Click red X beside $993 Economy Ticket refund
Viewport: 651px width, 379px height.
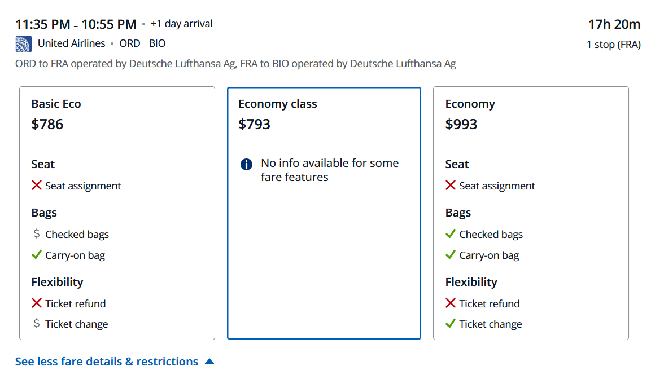click(x=451, y=303)
